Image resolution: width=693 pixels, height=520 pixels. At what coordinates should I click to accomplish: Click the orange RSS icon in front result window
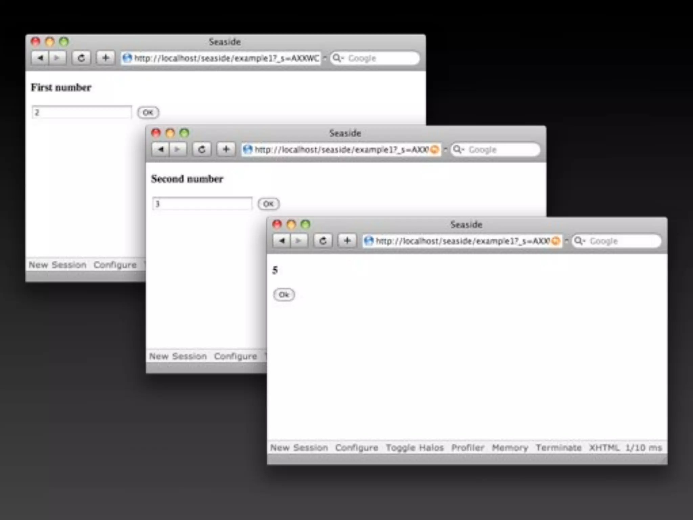[556, 241]
